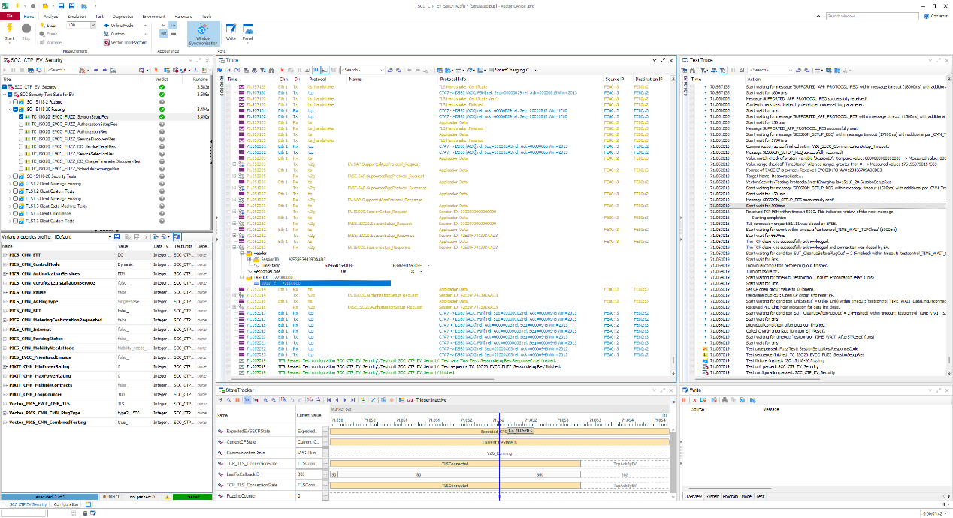
Task: Click the Search field in Trace toolbar
Action: 361,70
